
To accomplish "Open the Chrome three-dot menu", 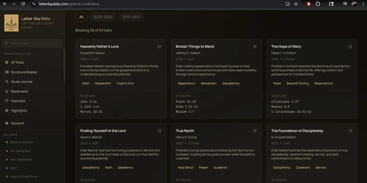I will [x=363, y=4].
